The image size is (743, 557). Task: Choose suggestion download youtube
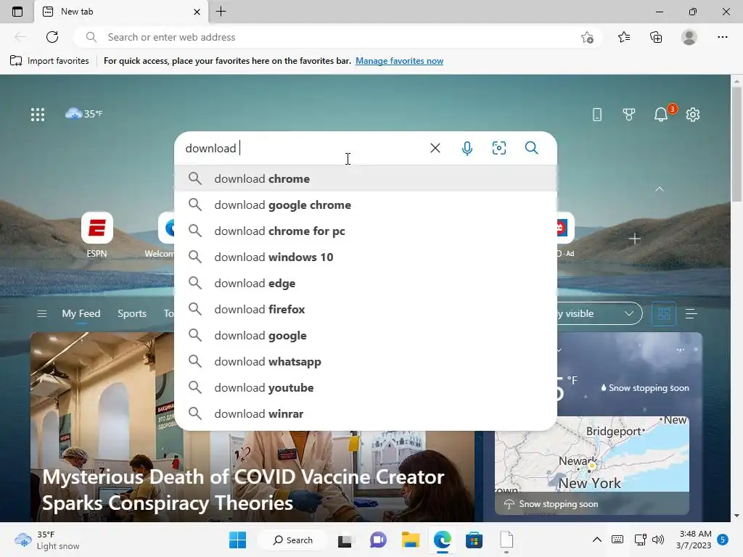click(366, 387)
